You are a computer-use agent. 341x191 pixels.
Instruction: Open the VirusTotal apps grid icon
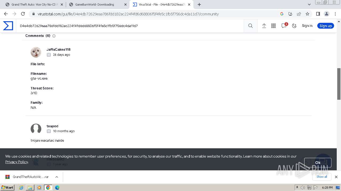pyautogui.click(x=273, y=26)
